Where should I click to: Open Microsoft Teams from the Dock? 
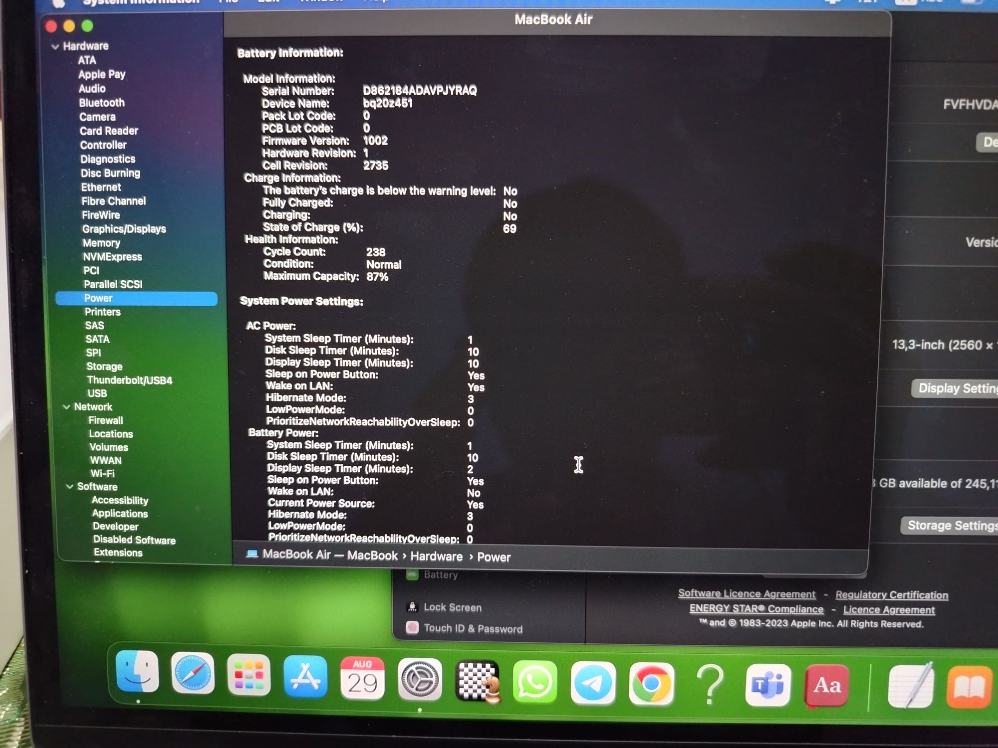[768, 685]
